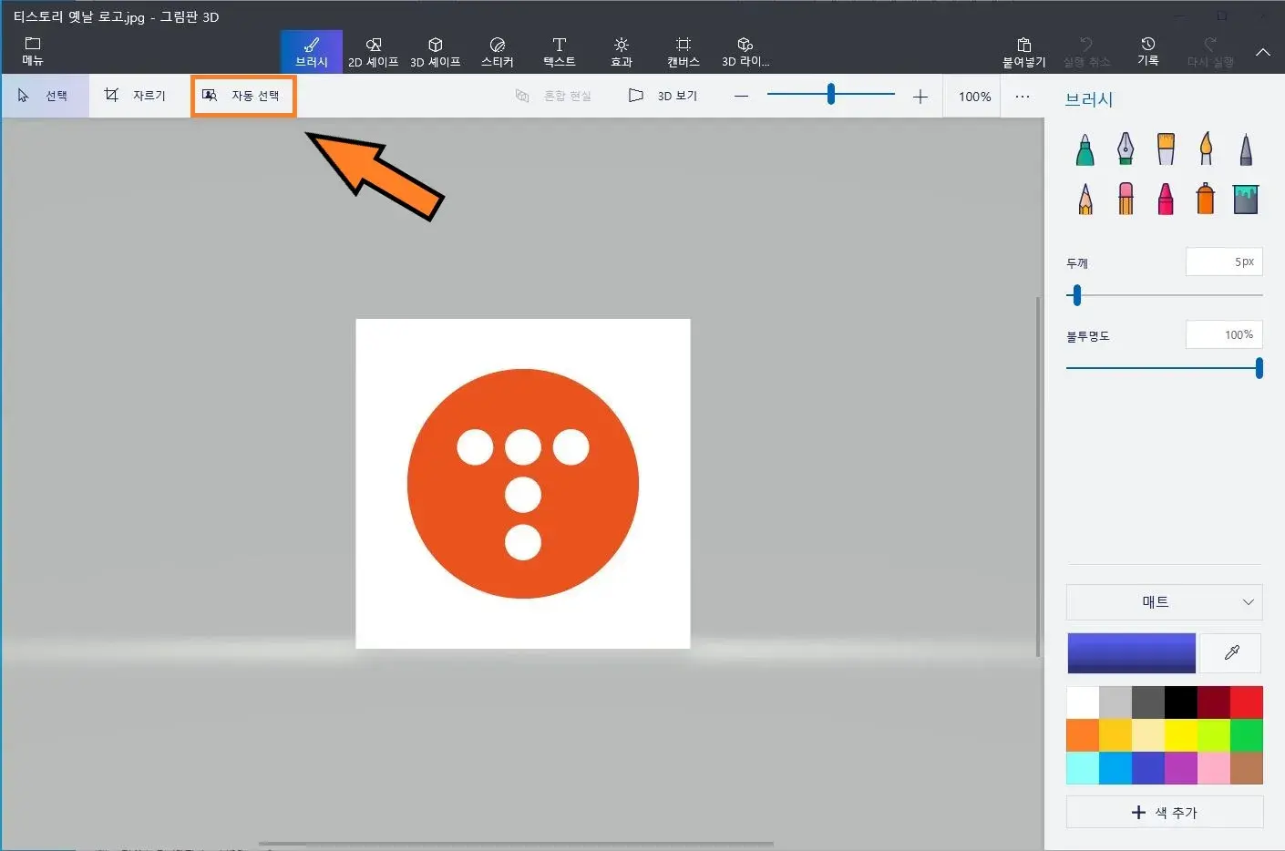Switch to 2D 셰이프 tab
Viewport: 1285px width, 851px height.
click(x=374, y=52)
